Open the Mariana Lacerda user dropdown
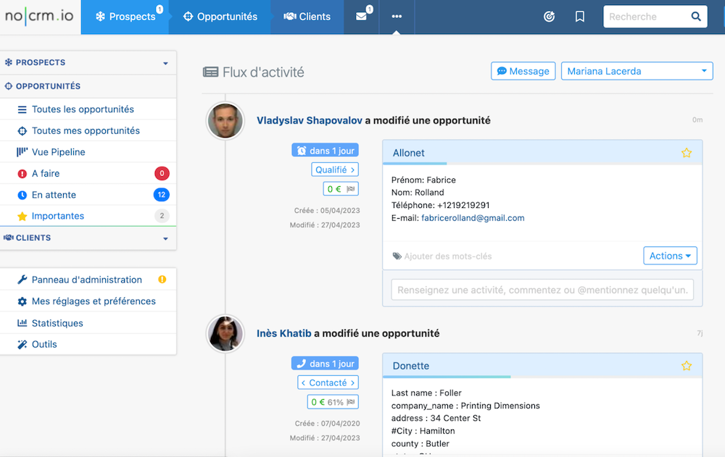This screenshot has width=725, height=457. click(637, 71)
